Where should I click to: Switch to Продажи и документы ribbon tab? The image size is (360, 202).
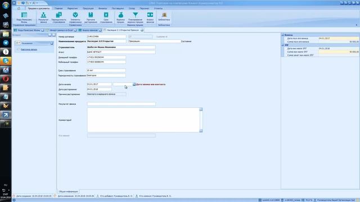39,8
